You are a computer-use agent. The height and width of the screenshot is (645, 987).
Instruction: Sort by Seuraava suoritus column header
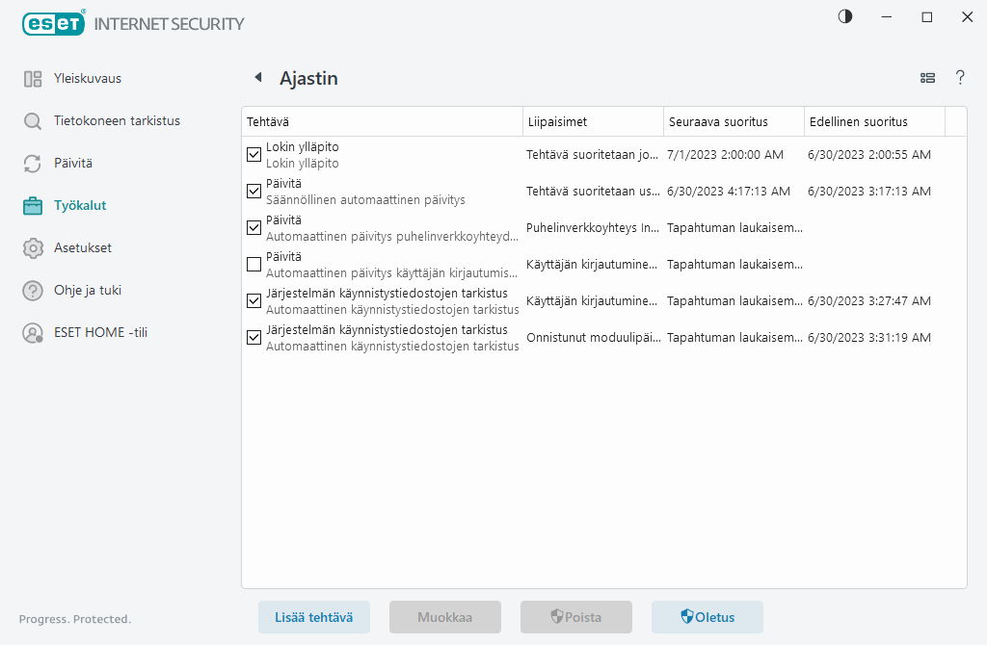733,121
